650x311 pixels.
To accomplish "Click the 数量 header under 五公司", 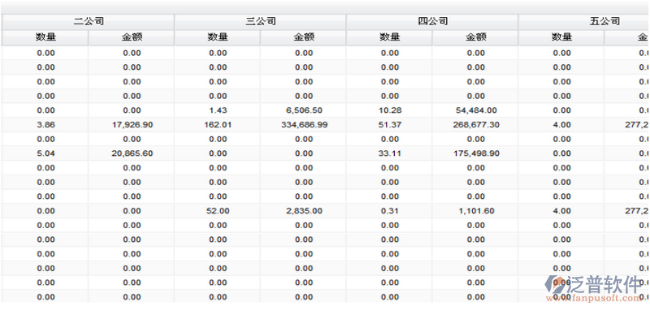I will [x=561, y=37].
